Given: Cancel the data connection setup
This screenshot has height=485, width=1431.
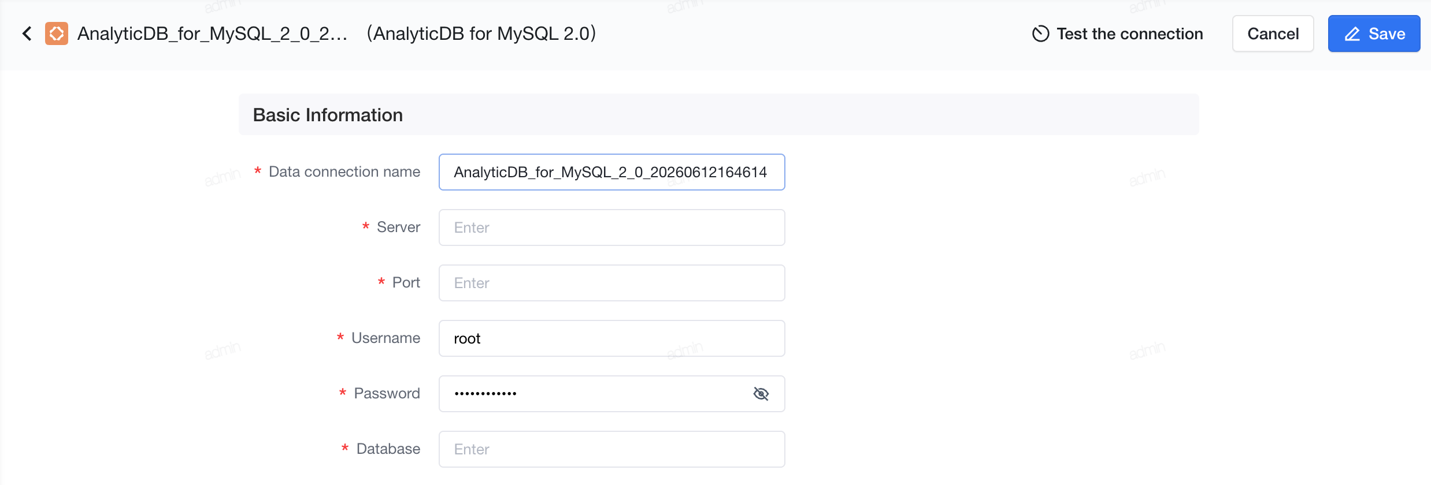Looking at the screenshot, I should (x=1273, y=33).
